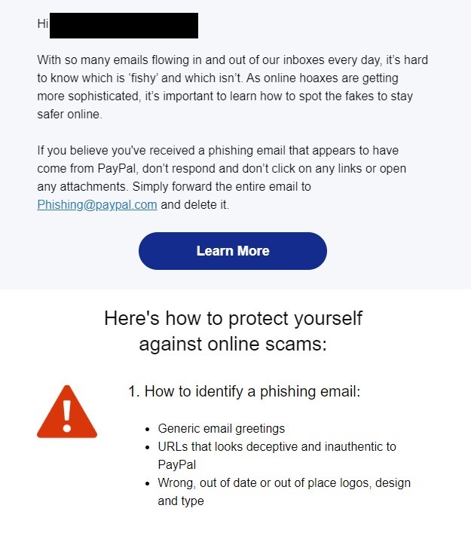The image size is (471, 539).
Task: Click the blacked-out recipient name box
Action: click(x=124, y=26)
